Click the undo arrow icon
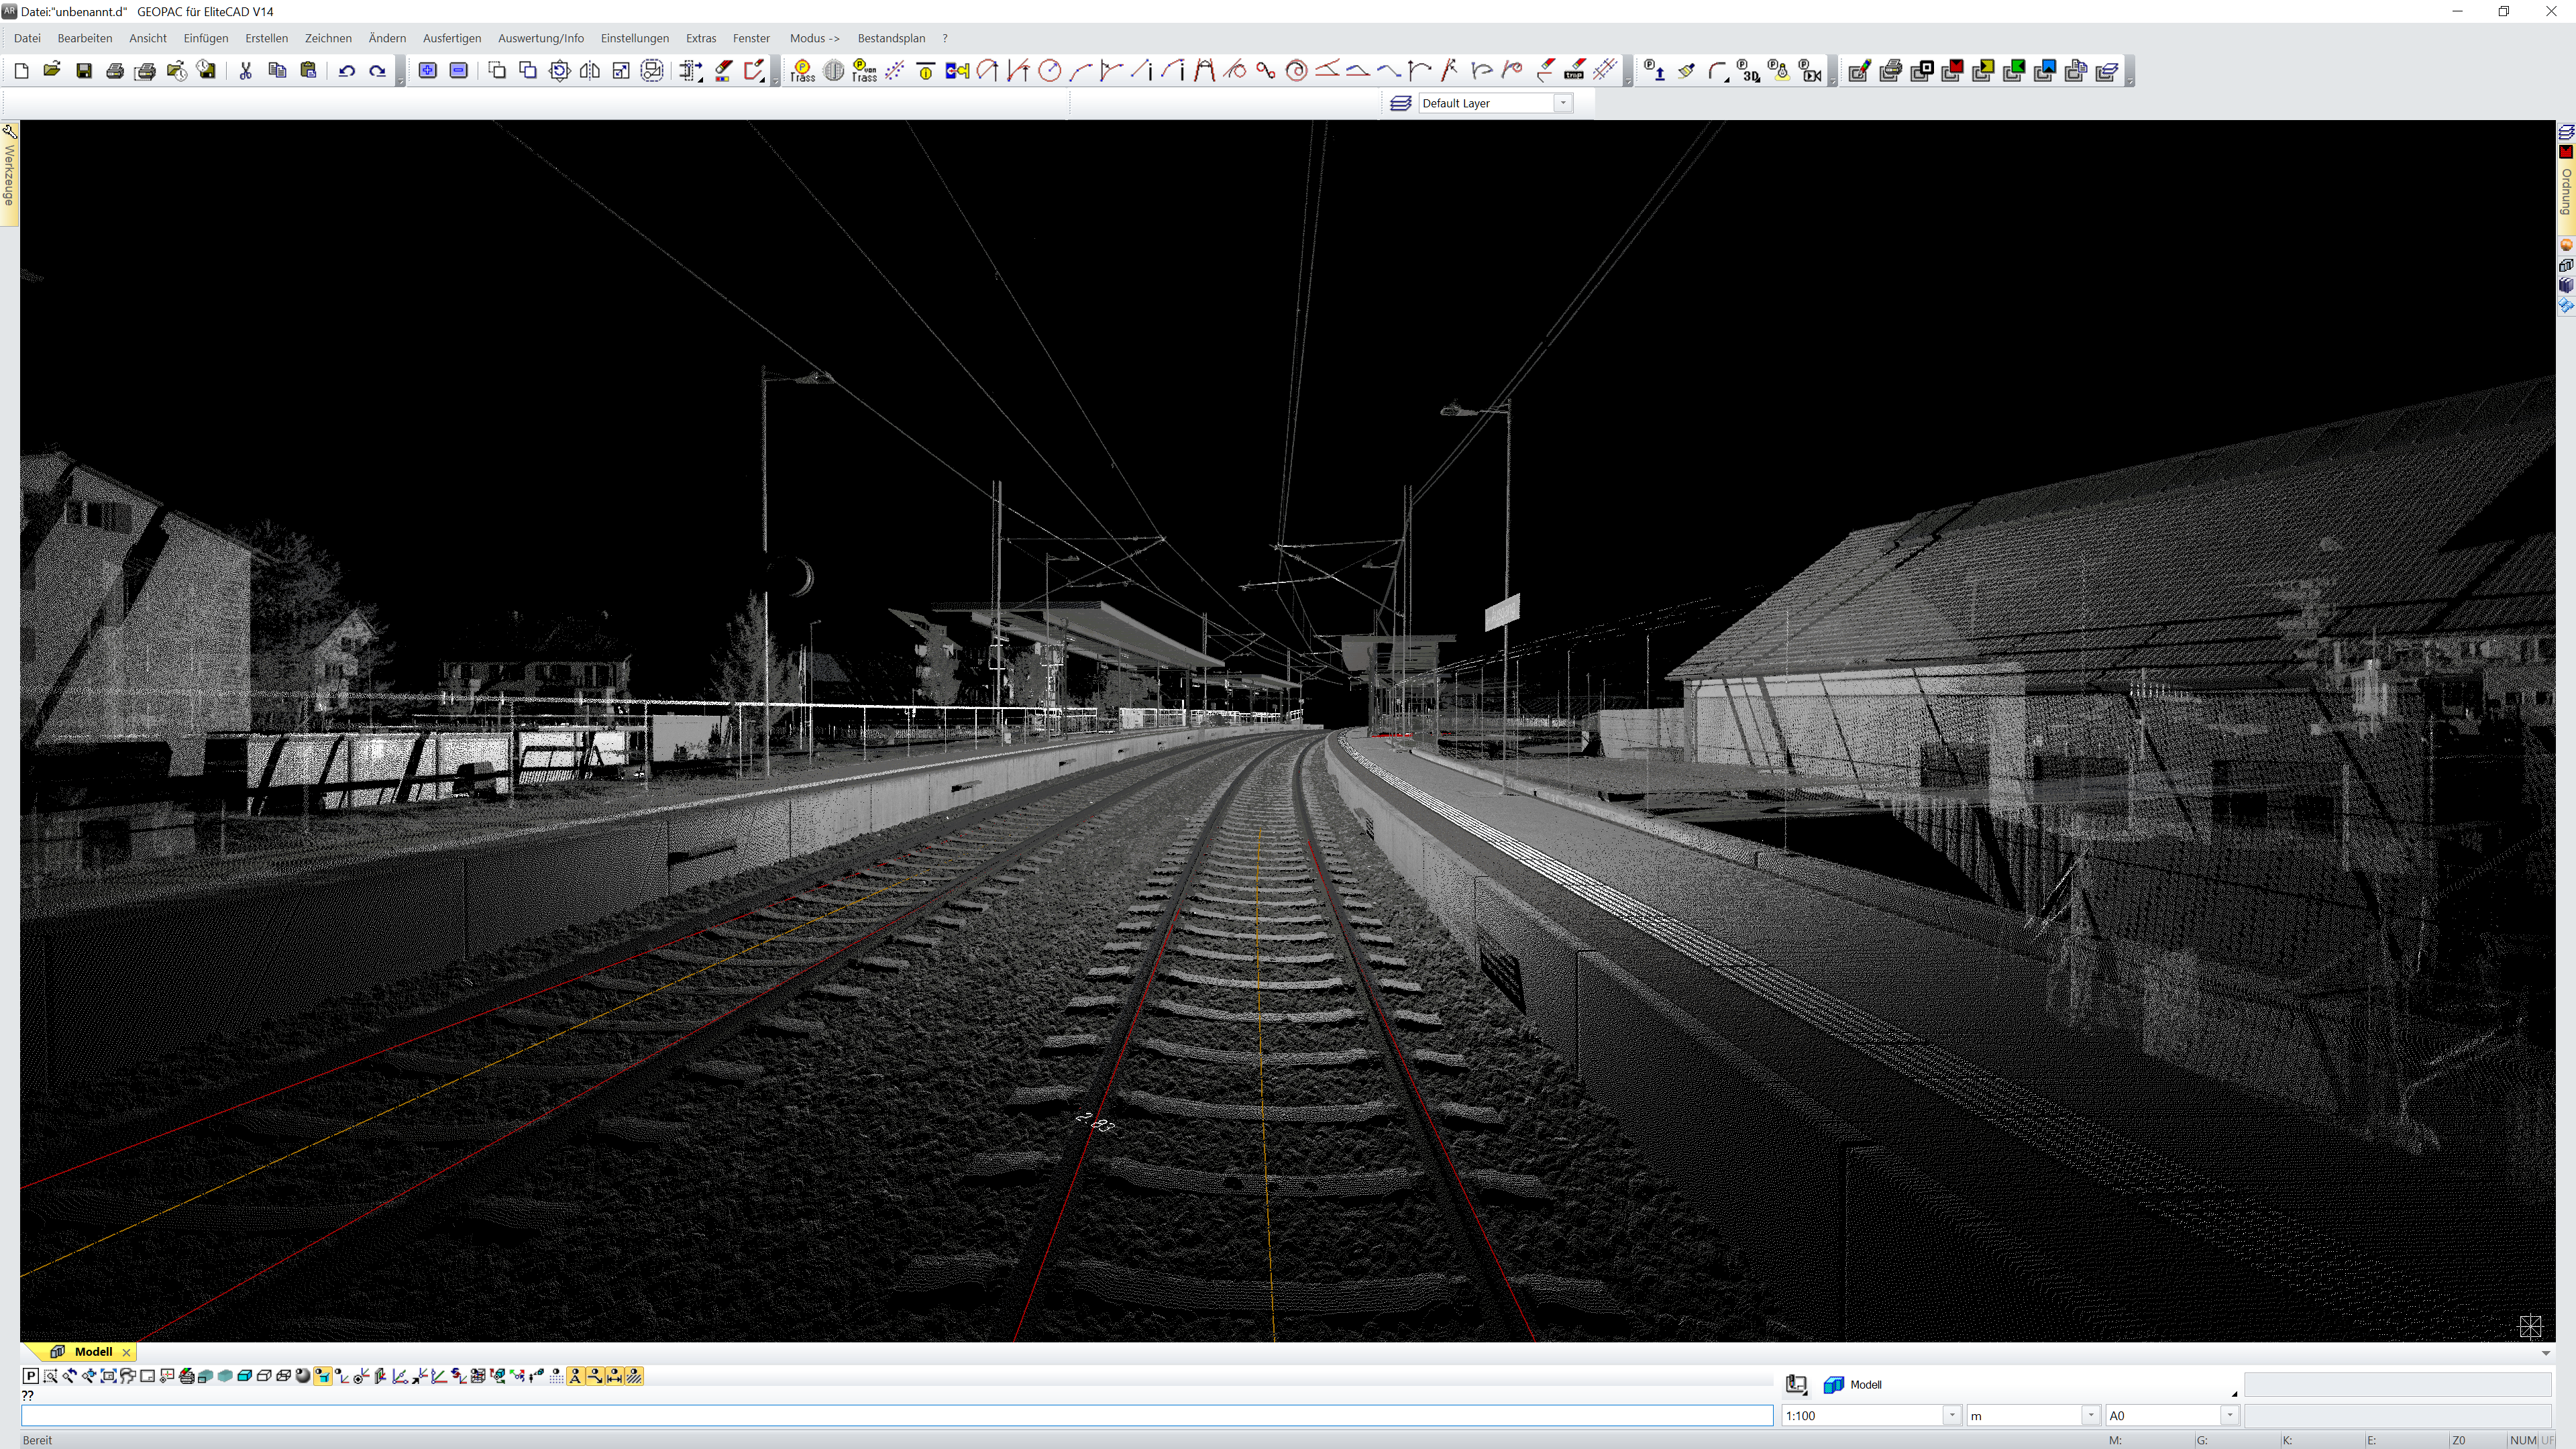 346,71
